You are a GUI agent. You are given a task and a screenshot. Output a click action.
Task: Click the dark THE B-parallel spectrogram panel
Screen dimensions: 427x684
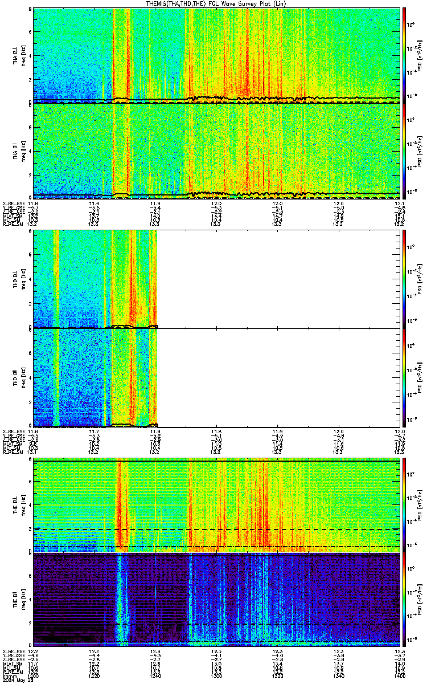(x=216, y=599)
